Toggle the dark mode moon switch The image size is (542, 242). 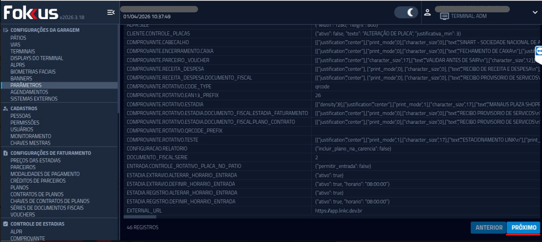[406, 12]
